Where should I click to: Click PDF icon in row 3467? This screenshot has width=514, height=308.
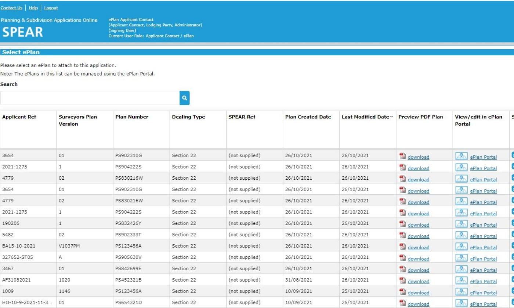click(x=402, y=269)
